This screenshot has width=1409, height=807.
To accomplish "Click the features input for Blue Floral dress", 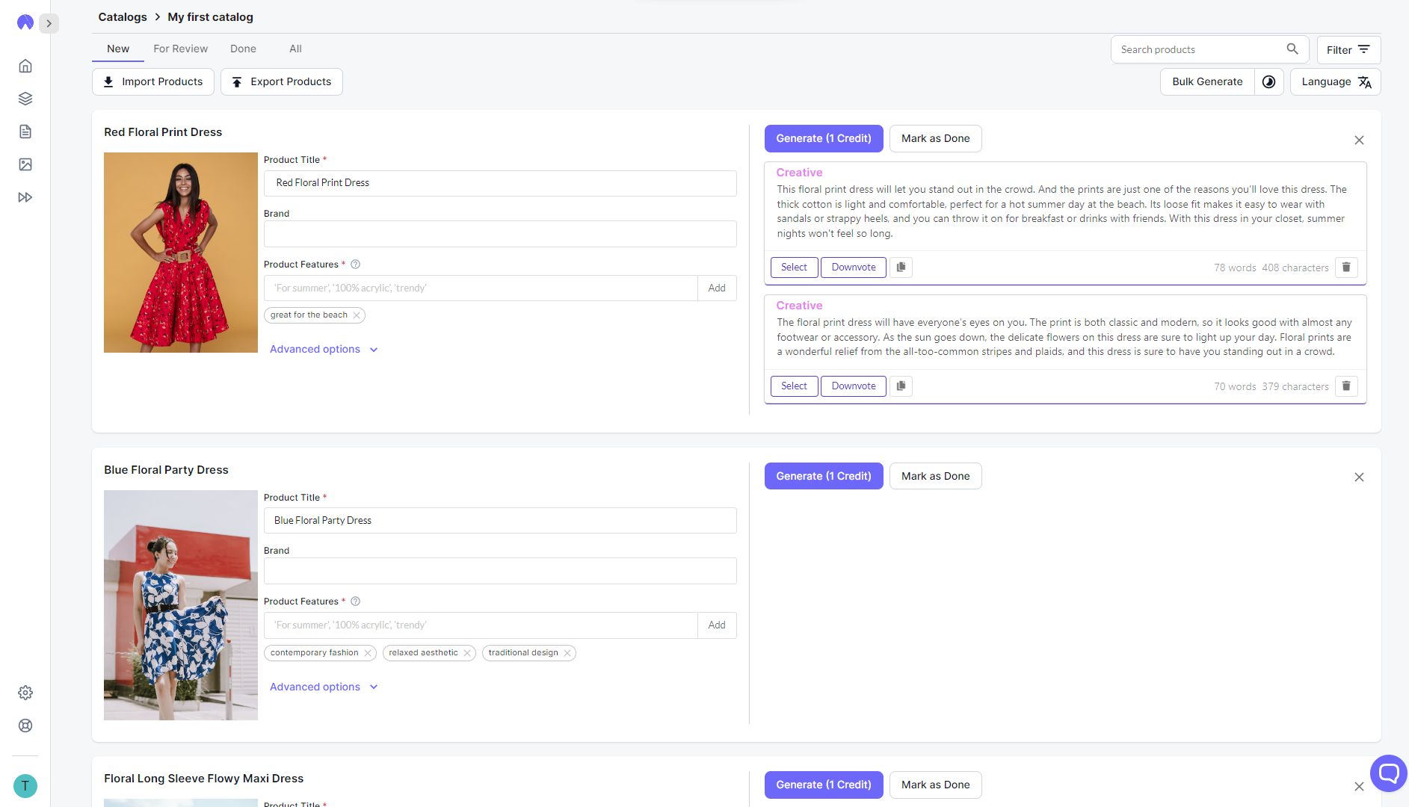I will [481, 625].
